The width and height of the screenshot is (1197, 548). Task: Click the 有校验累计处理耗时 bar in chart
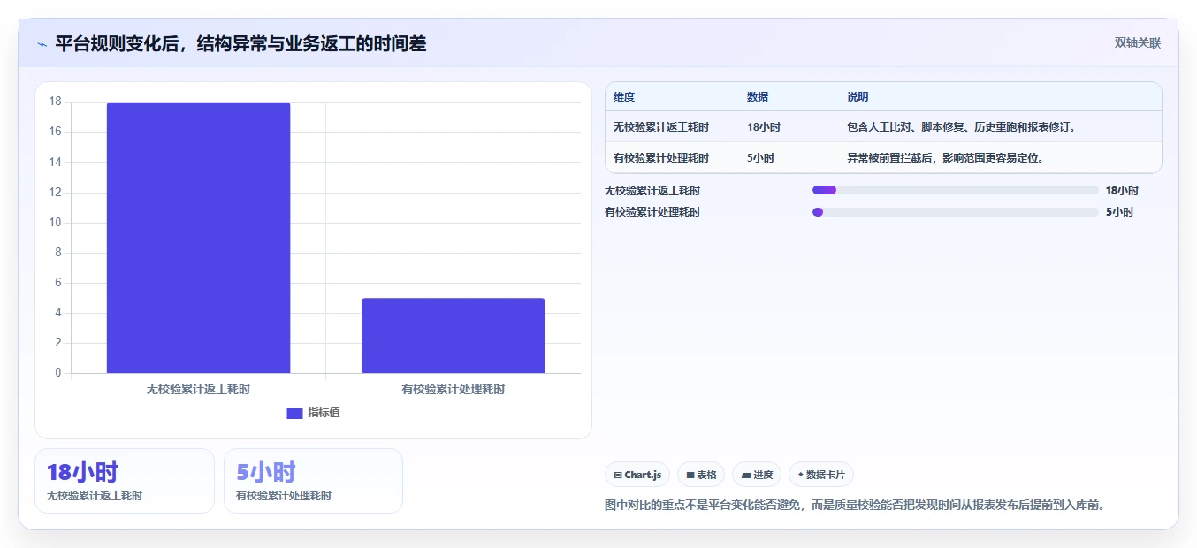click(453, 336)
